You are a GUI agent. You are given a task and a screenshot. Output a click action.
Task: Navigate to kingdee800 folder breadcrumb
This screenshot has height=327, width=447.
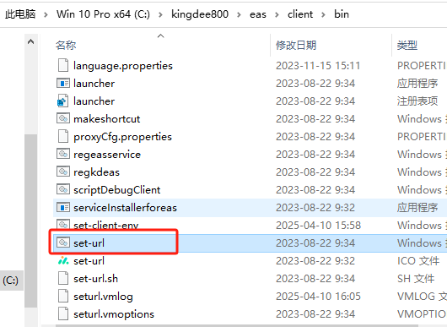pos(200,14)
